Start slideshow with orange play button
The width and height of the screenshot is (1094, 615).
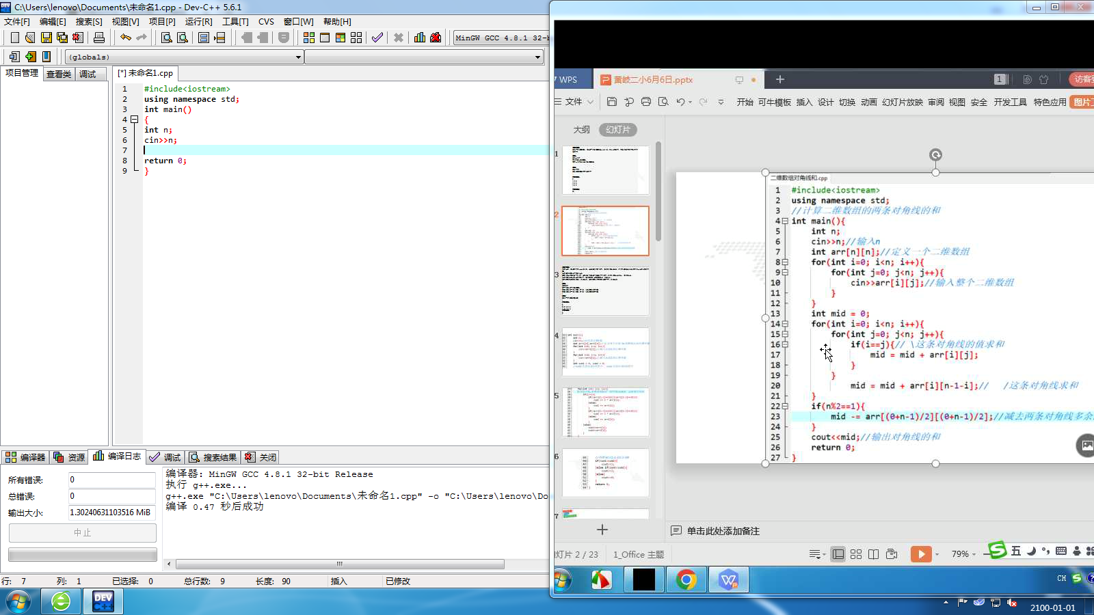[921, 554]
